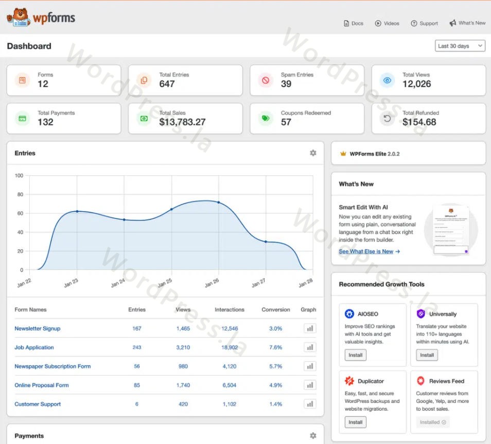491x444 pixels.
Task: Open the Newsletter Signup form
Action: point(38,328)
